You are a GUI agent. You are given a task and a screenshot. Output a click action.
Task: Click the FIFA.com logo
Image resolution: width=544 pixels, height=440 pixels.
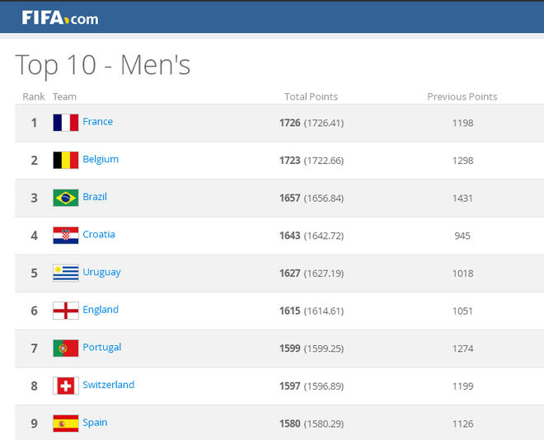(59, 17)
